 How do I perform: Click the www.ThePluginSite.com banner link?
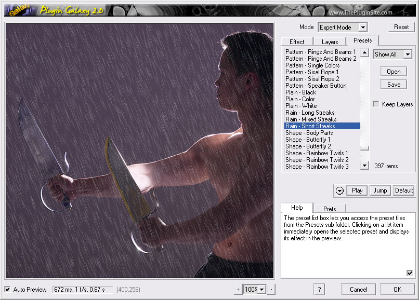pos(360,12)
